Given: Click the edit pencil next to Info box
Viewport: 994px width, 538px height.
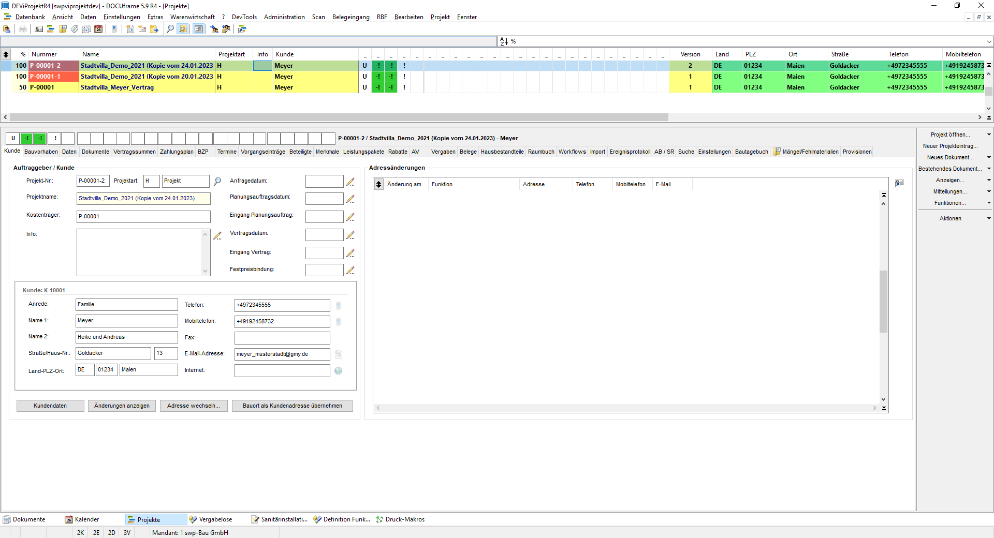Looking at the screenshot, I should click(217, 235).
